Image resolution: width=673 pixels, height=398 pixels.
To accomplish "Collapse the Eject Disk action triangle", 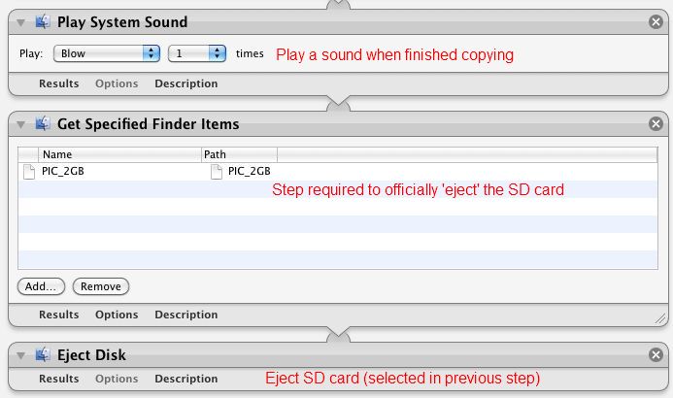I will (x=20, y=355).
